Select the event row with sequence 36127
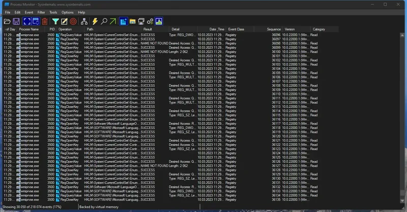The height and width of the screenshot is (212, 407). pyautogui.click(x=171, y=166)
